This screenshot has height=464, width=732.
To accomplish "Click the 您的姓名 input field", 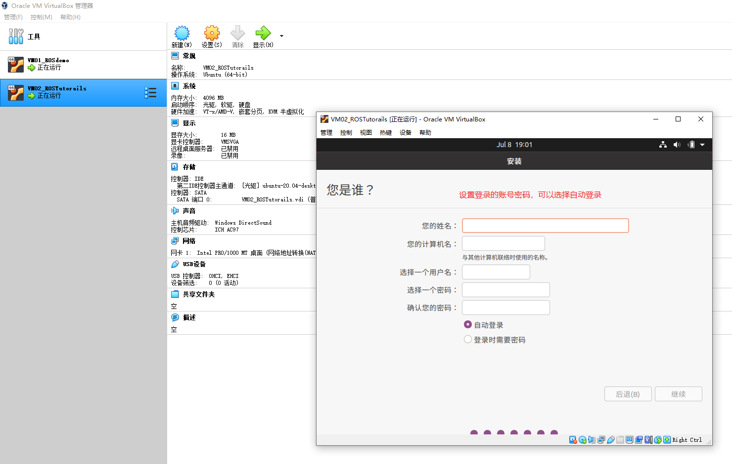I will [x=545, y=225].
